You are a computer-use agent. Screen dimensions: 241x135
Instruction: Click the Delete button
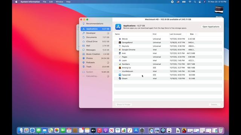(215, 105)
